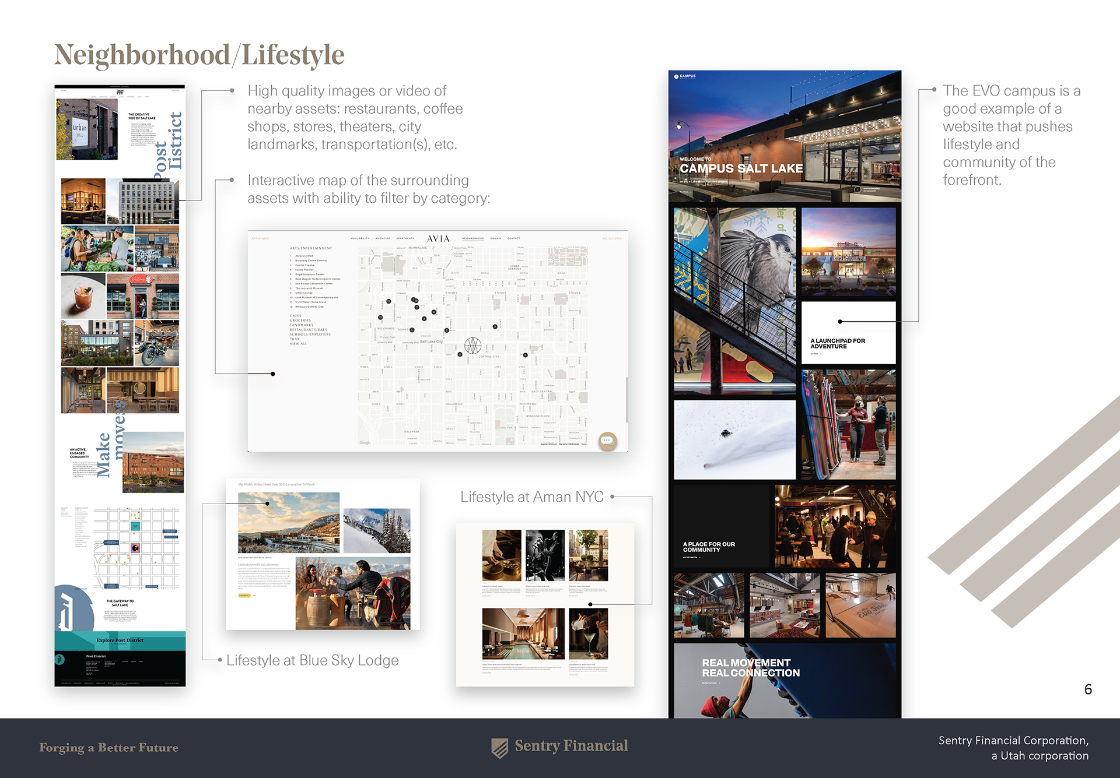Click the 'Real Movement Real Connection' banner
The image size is (1120, 778).
pos(785,680)
